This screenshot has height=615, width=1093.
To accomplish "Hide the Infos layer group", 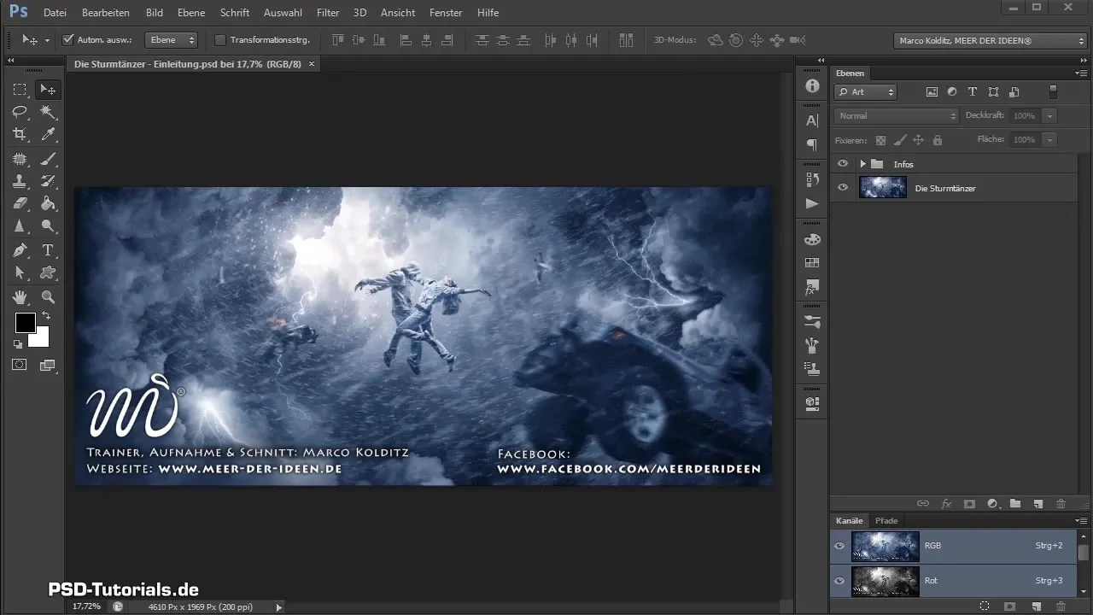I will pos(843,164).
